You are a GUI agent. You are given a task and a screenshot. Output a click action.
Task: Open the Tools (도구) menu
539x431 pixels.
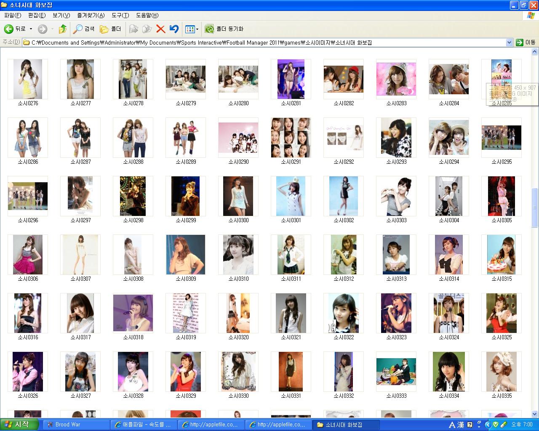[x=120, y=15]
